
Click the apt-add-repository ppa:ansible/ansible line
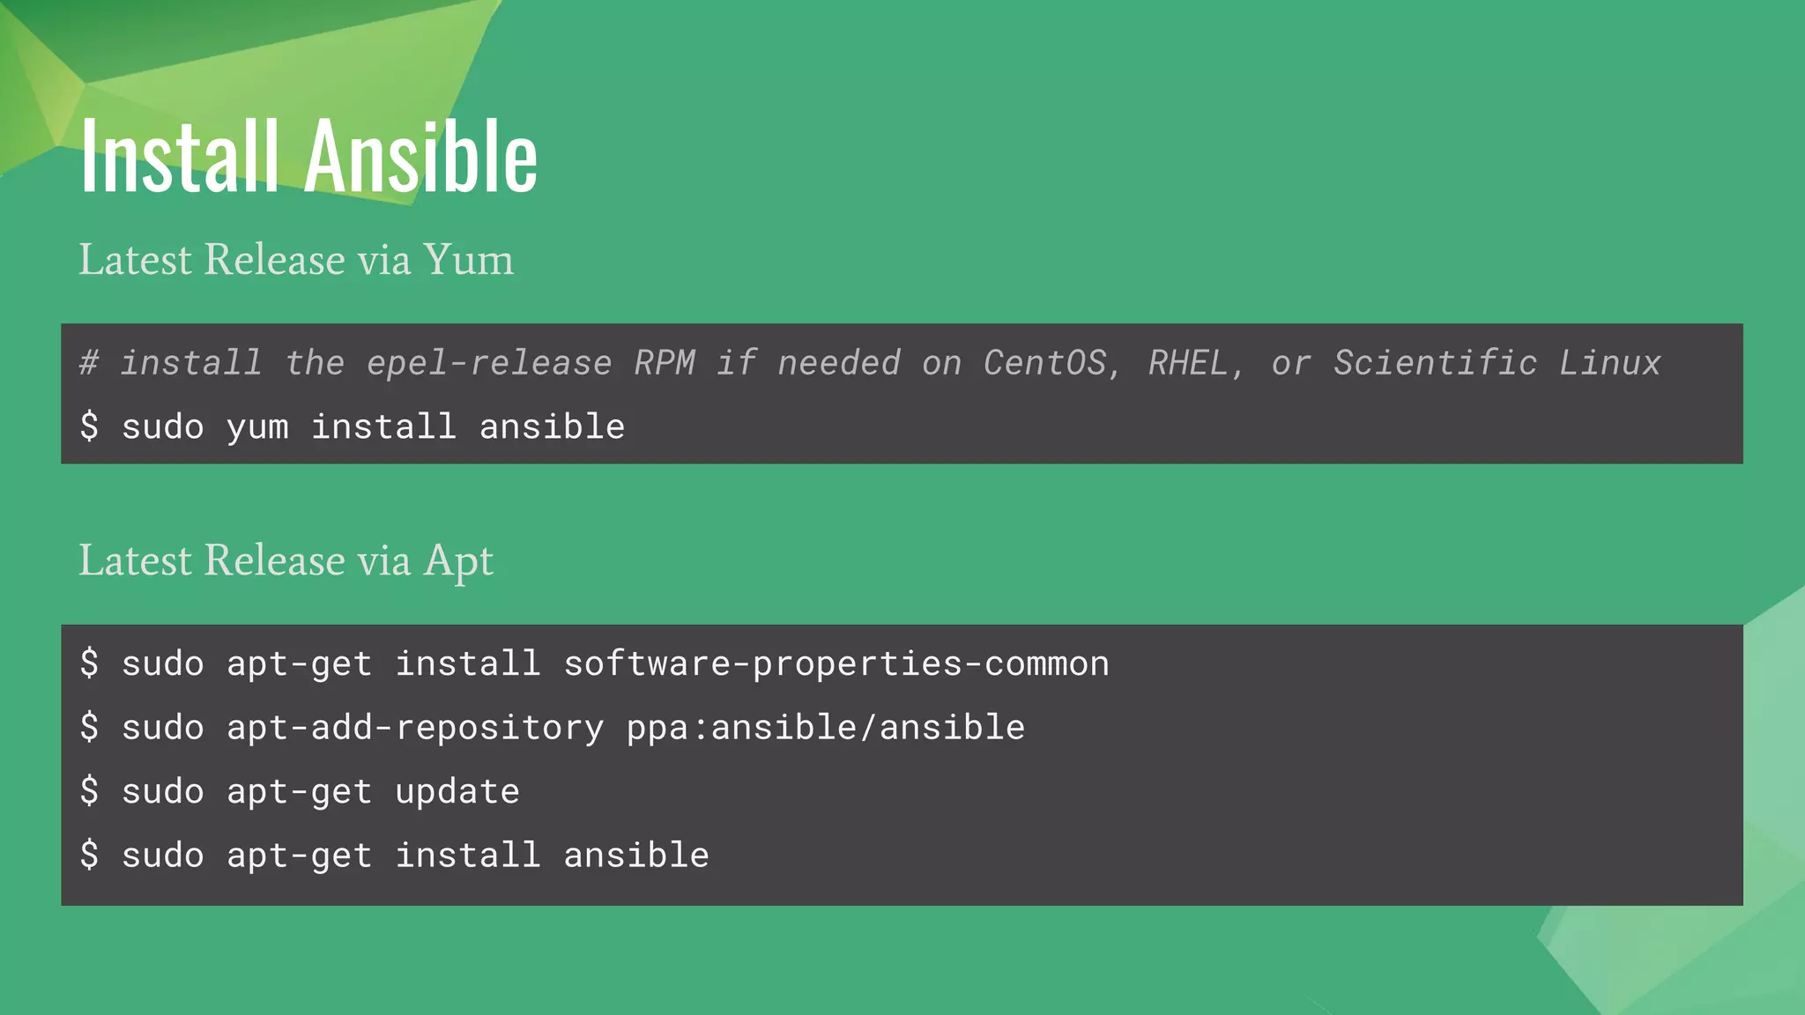click(553, 728)
